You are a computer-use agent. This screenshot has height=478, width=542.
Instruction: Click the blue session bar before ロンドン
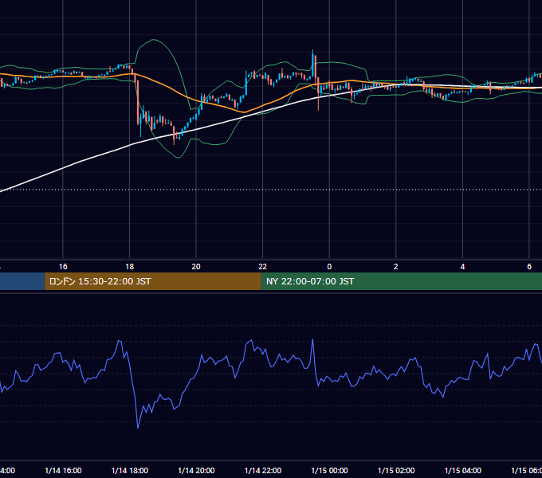[x=22, y=281]
